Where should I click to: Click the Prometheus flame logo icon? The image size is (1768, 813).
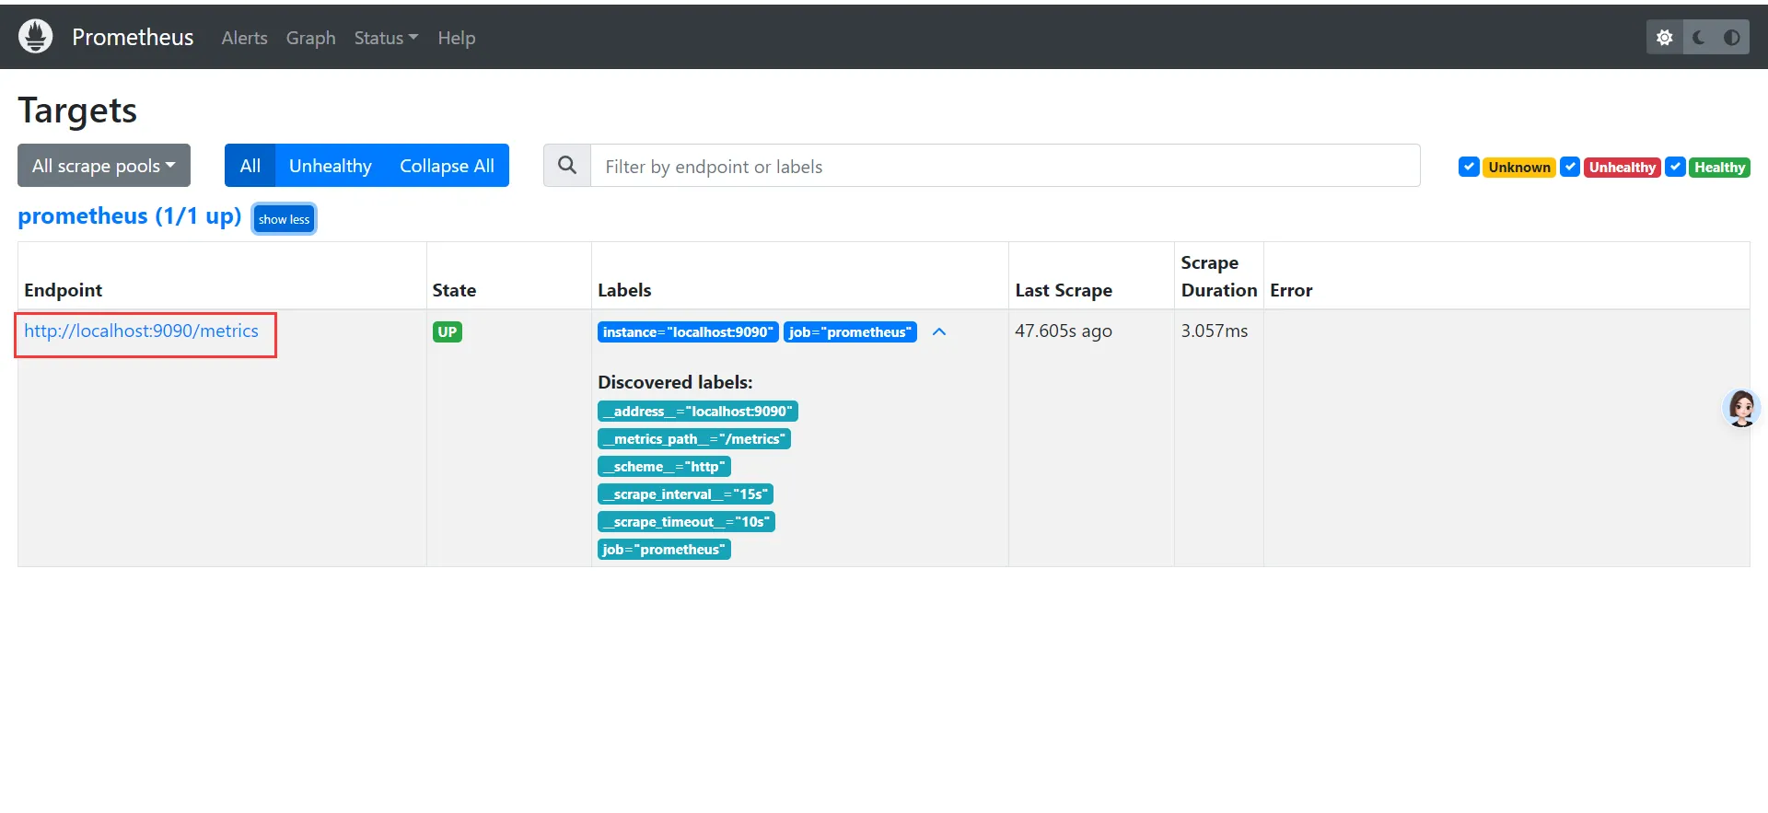[36, 37]
